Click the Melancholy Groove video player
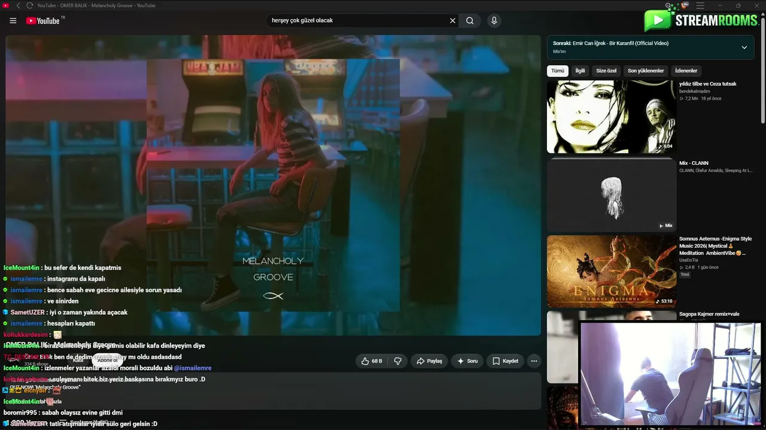The width and height of the screenshot is (766, 430). [273, 185]
